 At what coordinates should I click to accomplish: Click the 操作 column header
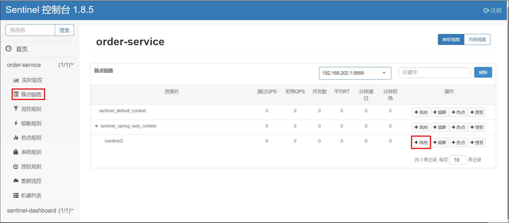click(x=449, y=92)
